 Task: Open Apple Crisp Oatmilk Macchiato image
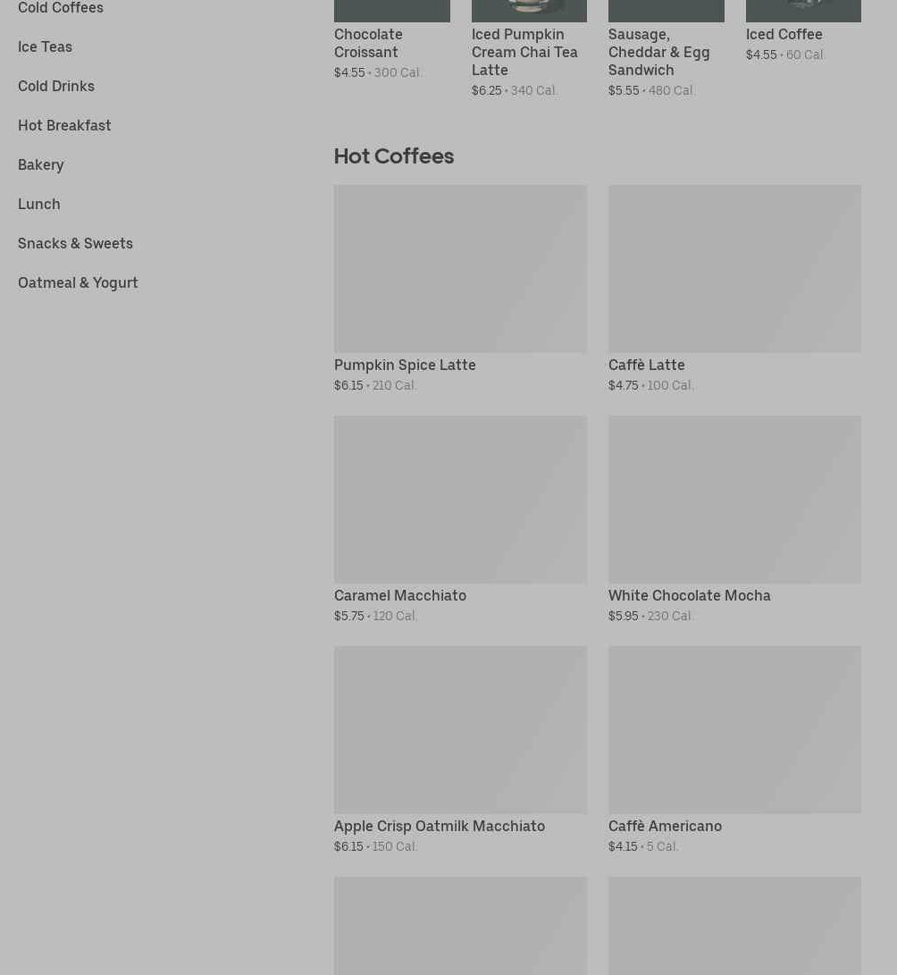(460, 729)
